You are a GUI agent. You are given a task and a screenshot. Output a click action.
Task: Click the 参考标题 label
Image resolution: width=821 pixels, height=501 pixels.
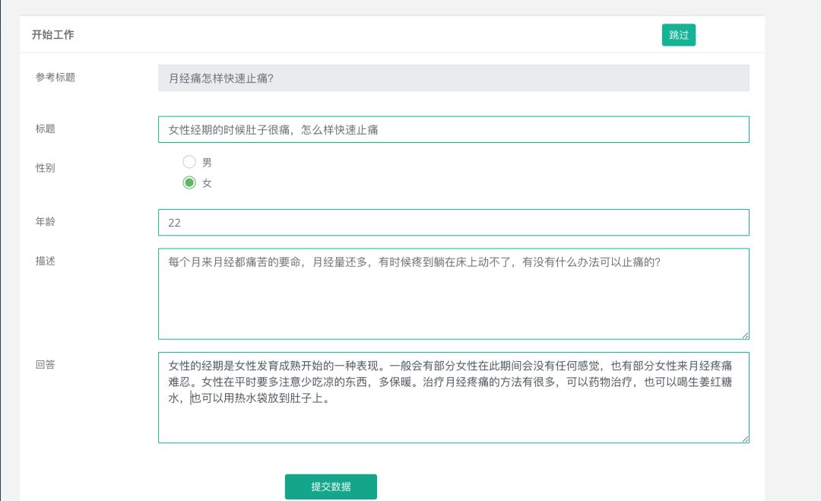[55, 77]
